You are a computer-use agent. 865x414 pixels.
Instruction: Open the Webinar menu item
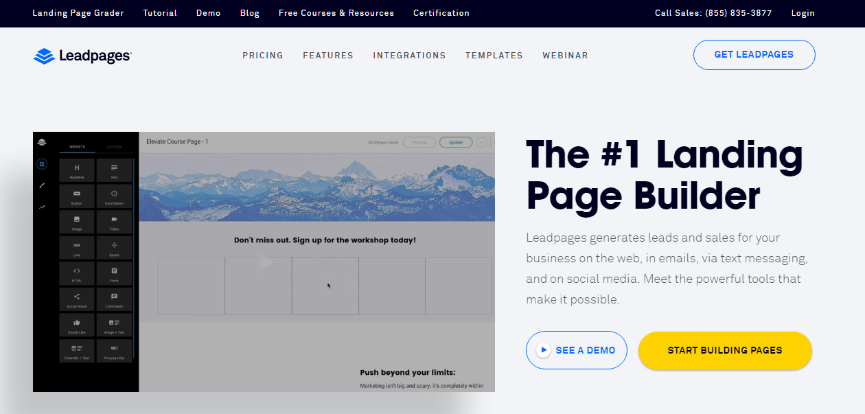(565, 56)
